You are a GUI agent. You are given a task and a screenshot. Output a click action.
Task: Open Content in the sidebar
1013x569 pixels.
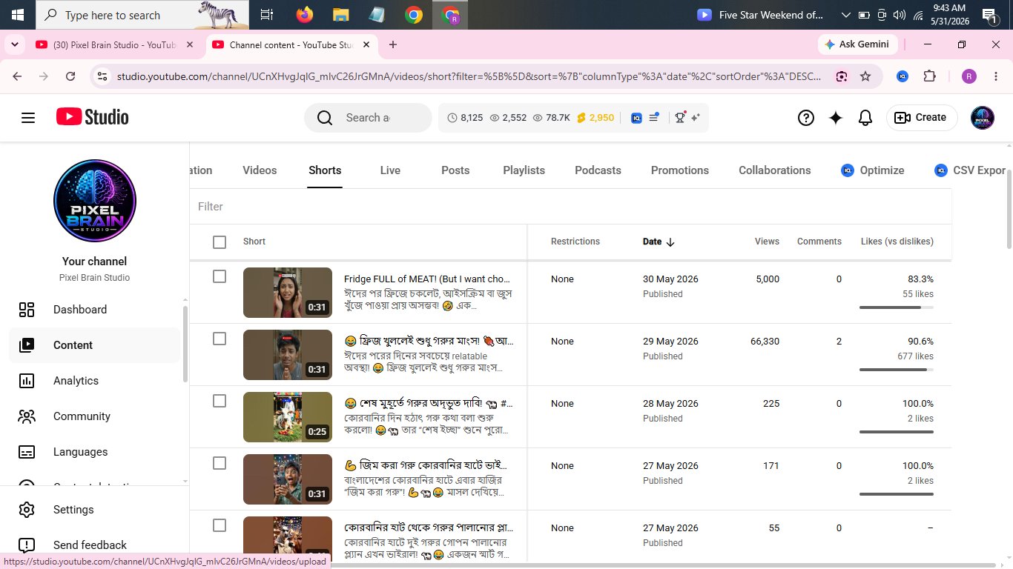tap(95, 345)
